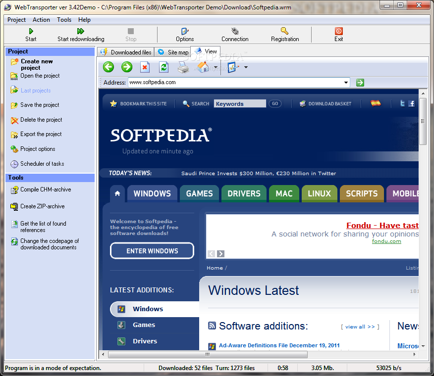Click Softpedia home icon tab

tap(117, 193)
